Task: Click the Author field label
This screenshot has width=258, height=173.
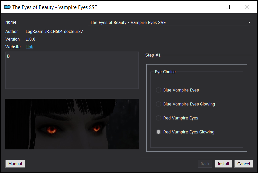Action: 12,32
